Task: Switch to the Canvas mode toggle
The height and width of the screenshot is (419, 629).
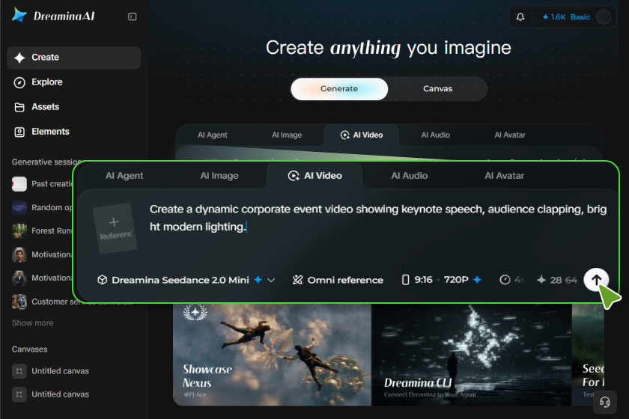Action: (437, 88)
